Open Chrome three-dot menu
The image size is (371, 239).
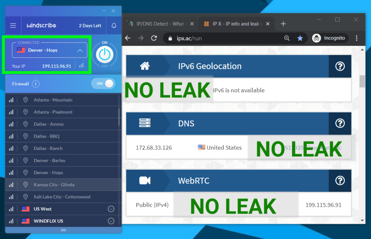point(357,38)
